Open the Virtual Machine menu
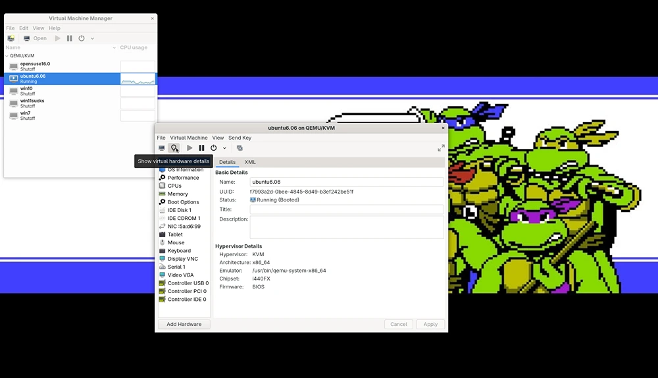 pyautogui.click(x=188, y=138)
